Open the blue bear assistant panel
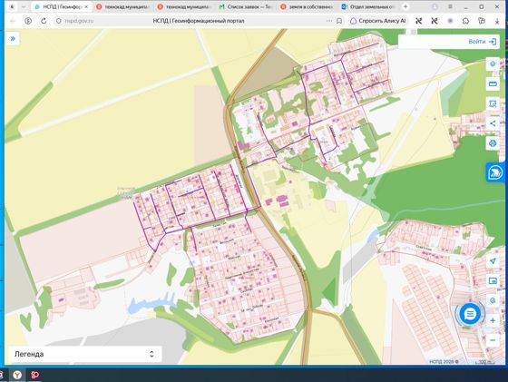 tap(495, 172)
